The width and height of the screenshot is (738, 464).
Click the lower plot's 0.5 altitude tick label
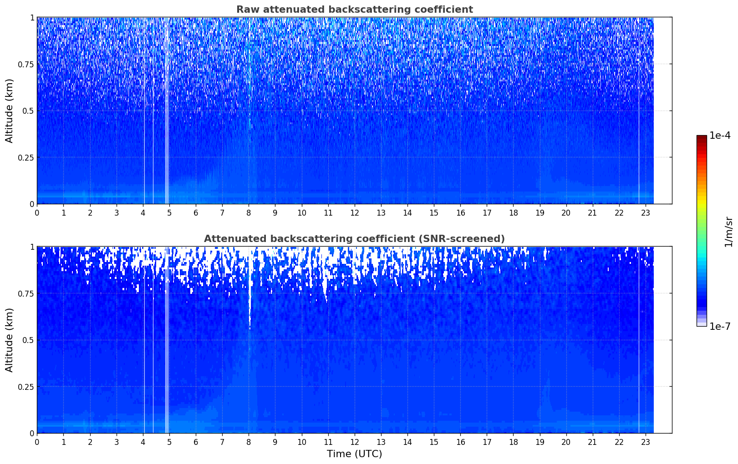28,340
